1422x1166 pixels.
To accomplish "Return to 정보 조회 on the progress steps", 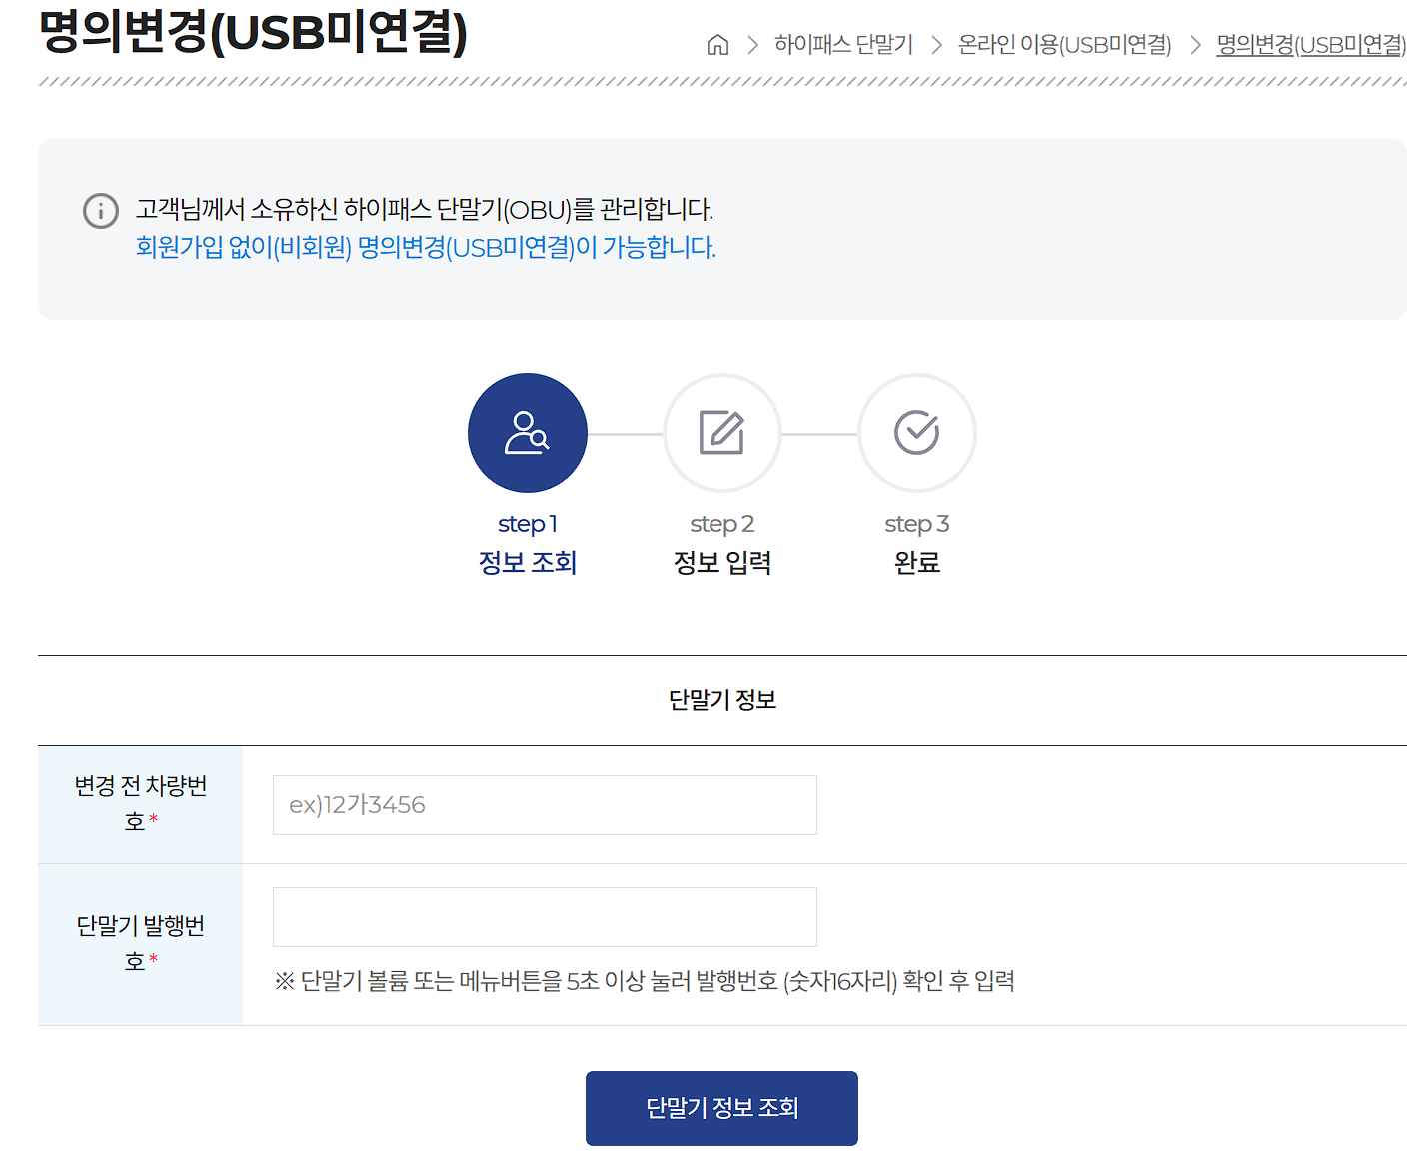I will pyautogui.click(x=527, y=562).
